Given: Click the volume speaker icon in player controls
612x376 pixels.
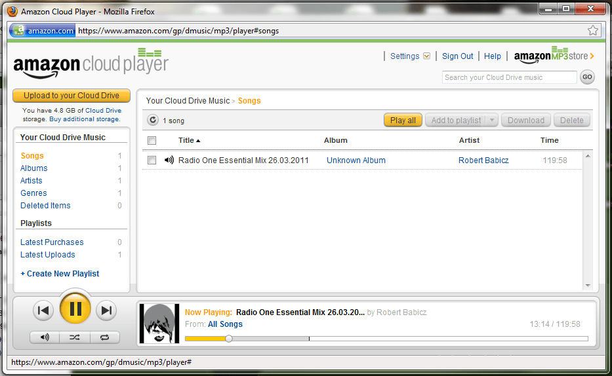Looking at the screenshot, I should 45,337.
